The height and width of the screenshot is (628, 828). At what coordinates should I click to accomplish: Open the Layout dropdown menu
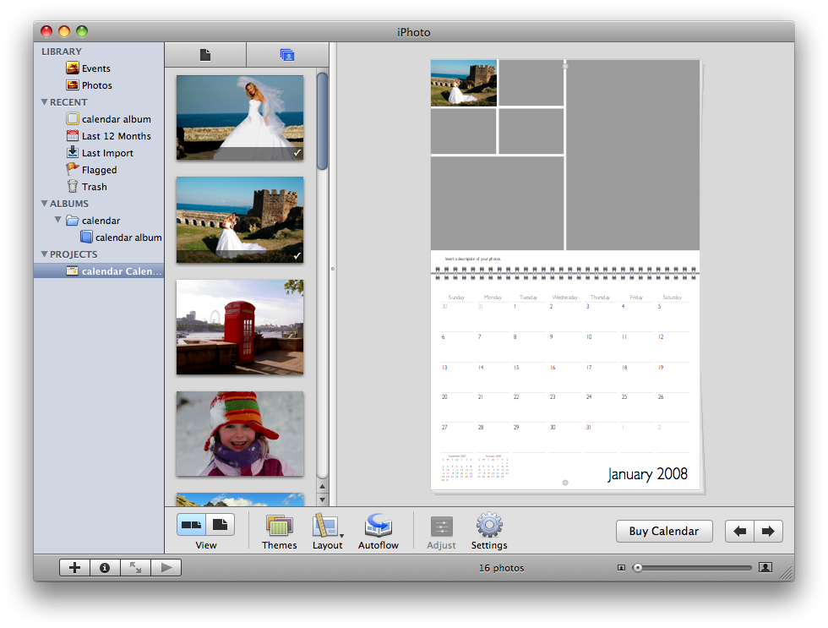327,527
